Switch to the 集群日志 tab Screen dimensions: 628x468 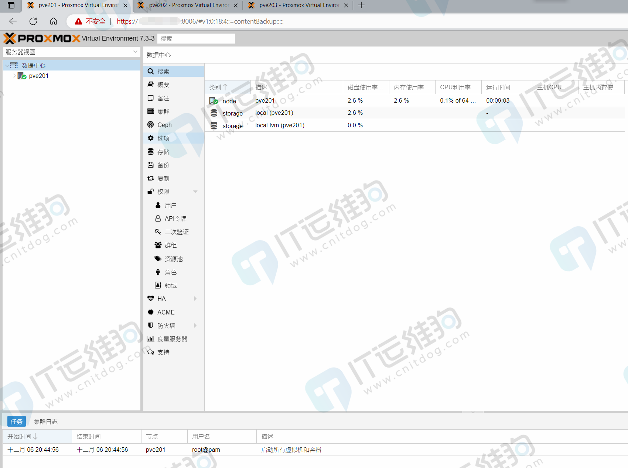(x=46, y=421)
